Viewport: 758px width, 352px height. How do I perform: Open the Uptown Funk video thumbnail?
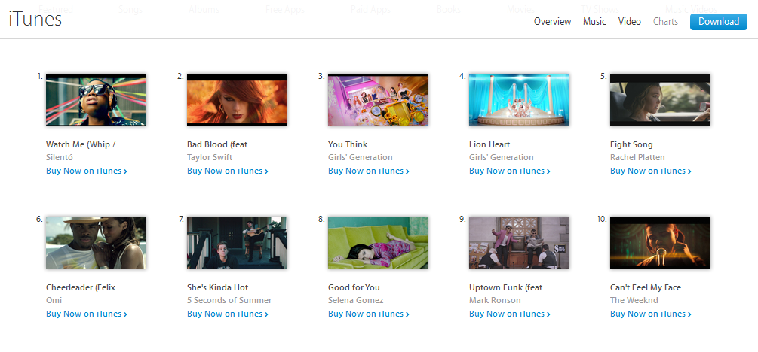coord(519,242)
